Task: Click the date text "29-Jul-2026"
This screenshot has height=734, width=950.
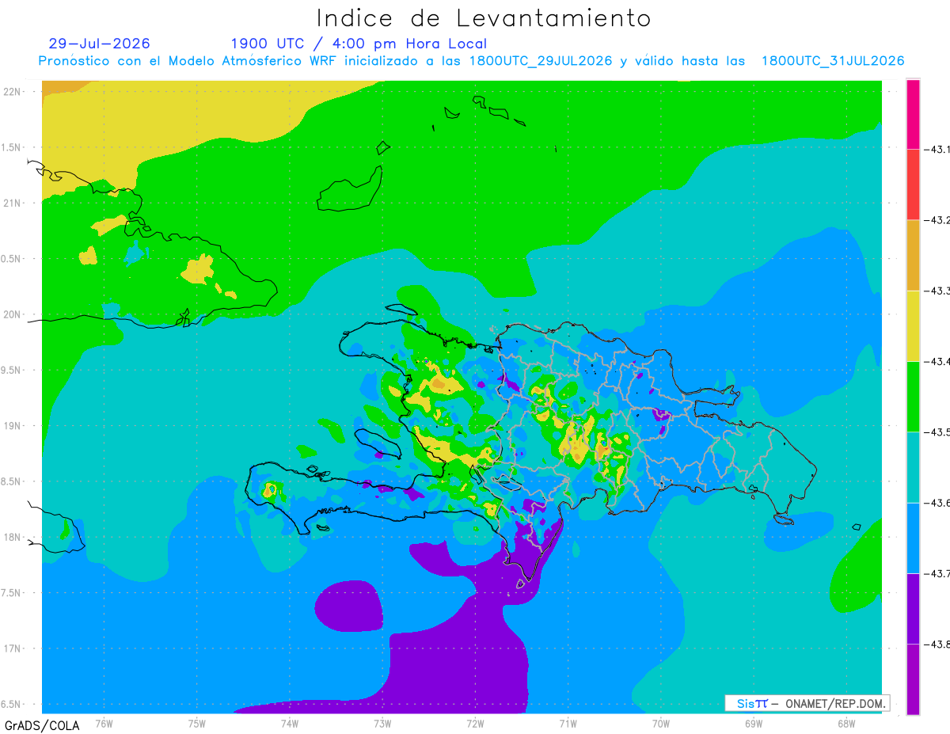Action: pyautogui.click(x=99, y=44)
